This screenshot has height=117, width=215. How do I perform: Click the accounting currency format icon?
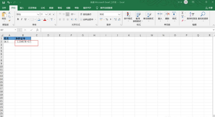coord(101,19)
